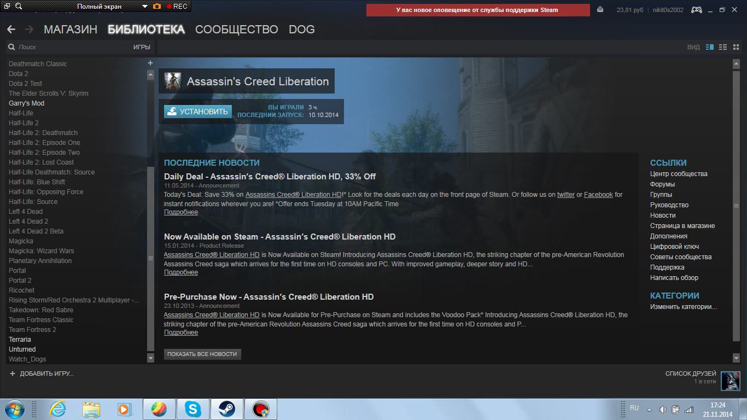The image size is (747, 420).
Task: Open the СООБЩЕСТВО tab
Action: coord(236,30)
